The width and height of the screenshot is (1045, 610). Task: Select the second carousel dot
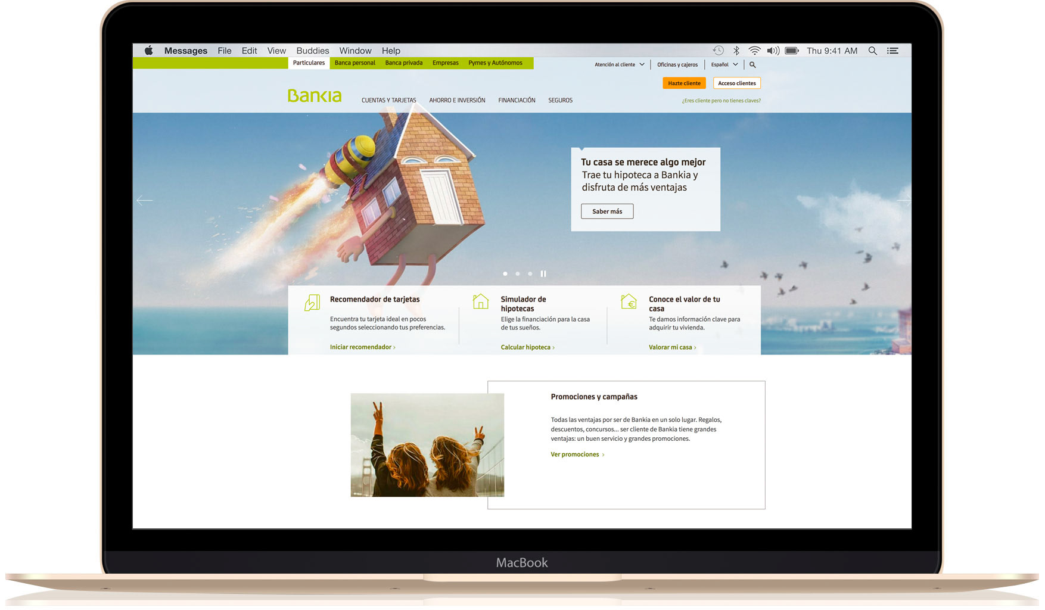click(x=518, y=274)
